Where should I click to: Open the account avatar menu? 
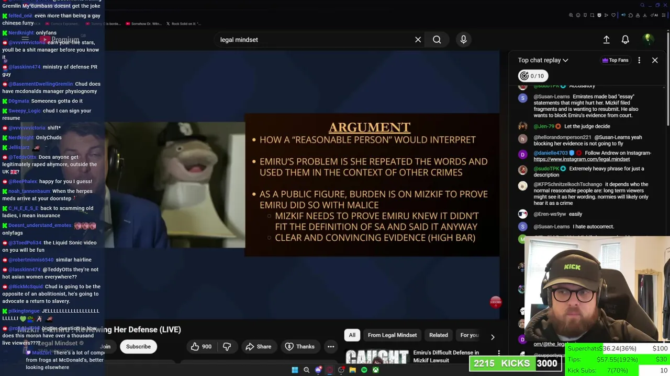click(647, 39)
